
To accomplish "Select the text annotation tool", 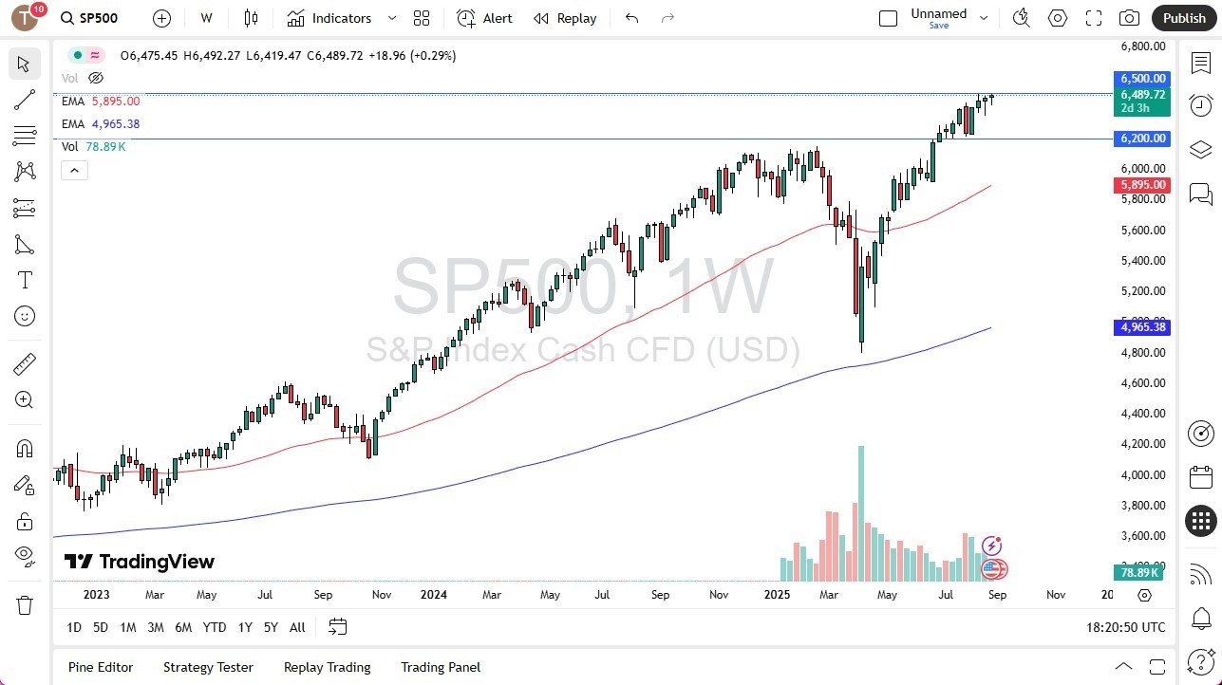I will click(24, 279).
